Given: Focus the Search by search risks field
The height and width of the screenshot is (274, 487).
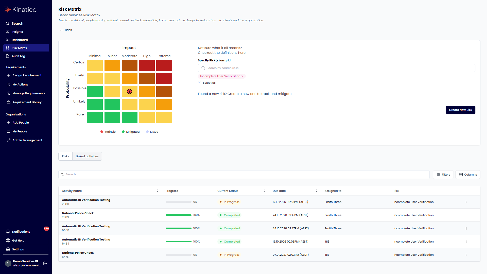Looking at the screenshot, I should [336, 68].
